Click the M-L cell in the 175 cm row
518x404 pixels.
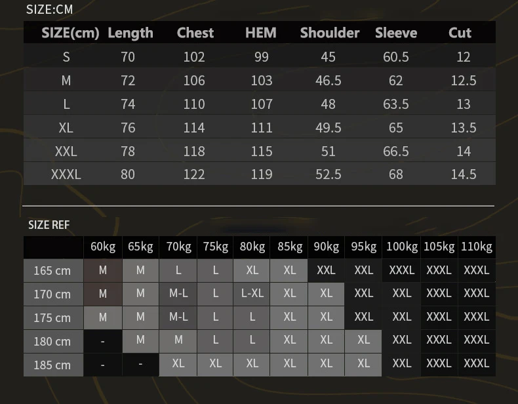point(178,317)
